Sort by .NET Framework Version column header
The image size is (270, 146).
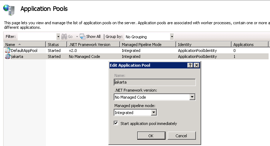tap(93, 45)
